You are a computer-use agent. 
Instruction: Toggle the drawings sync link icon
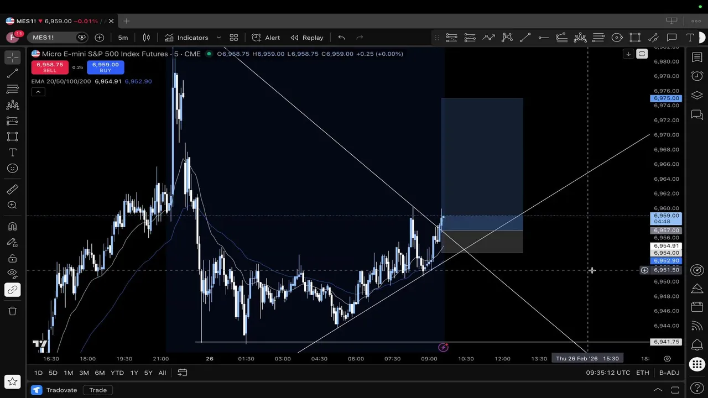[x=12, y=290]
